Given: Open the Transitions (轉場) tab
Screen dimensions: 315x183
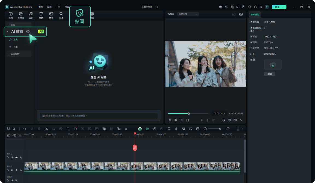Looking at the screenshot, I should click(51, 15).
